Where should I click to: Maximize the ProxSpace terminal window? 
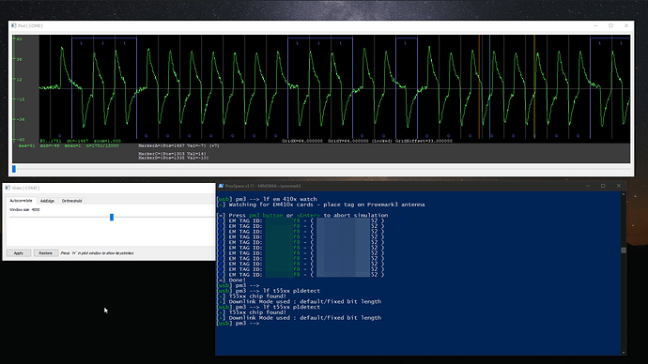603,186
